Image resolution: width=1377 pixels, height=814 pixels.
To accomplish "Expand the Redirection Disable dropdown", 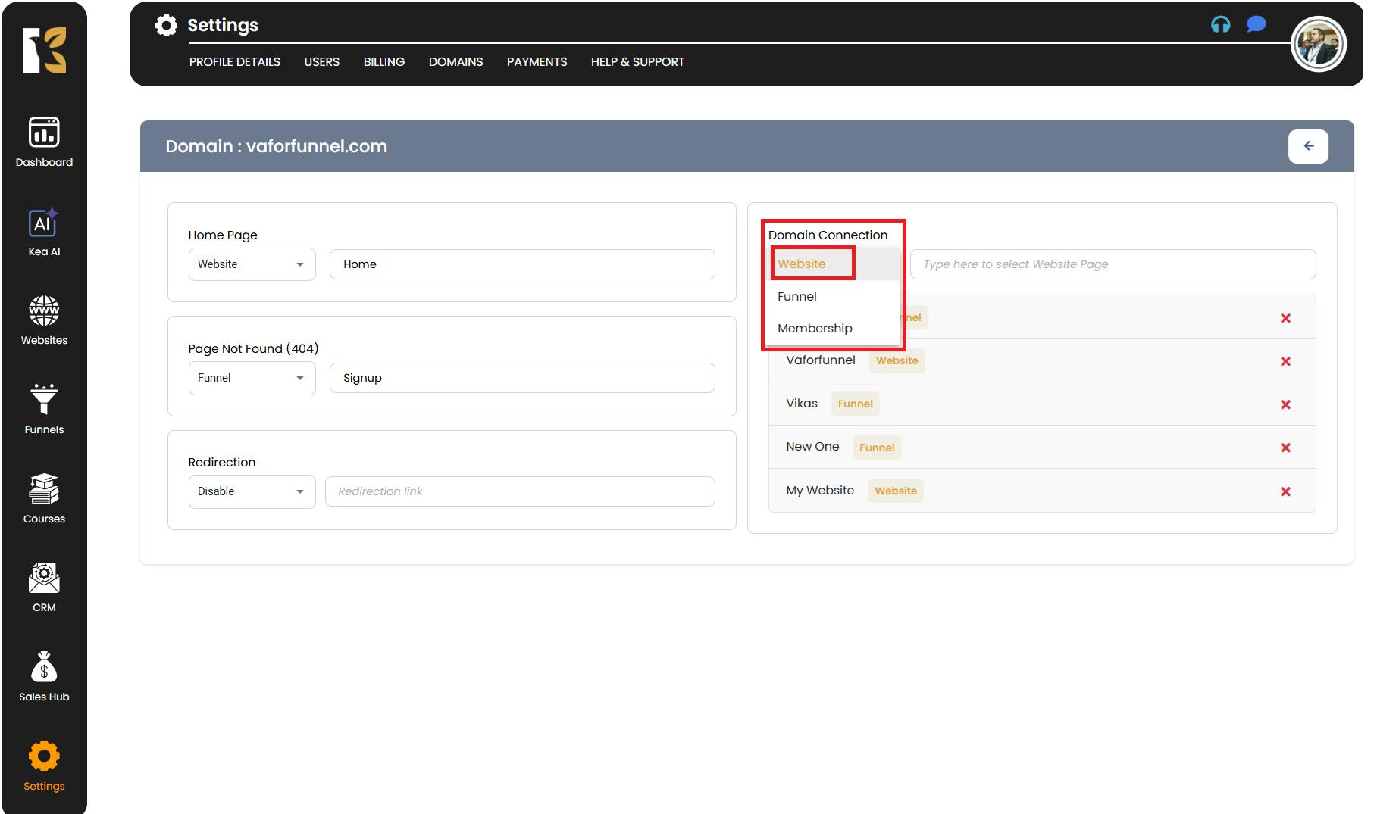I will [252, 491].
